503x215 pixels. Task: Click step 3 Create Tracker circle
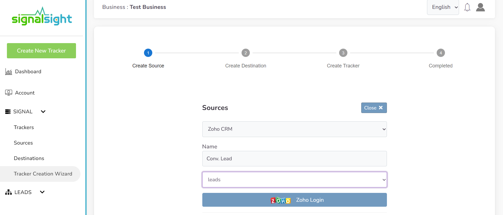(343, 53)
